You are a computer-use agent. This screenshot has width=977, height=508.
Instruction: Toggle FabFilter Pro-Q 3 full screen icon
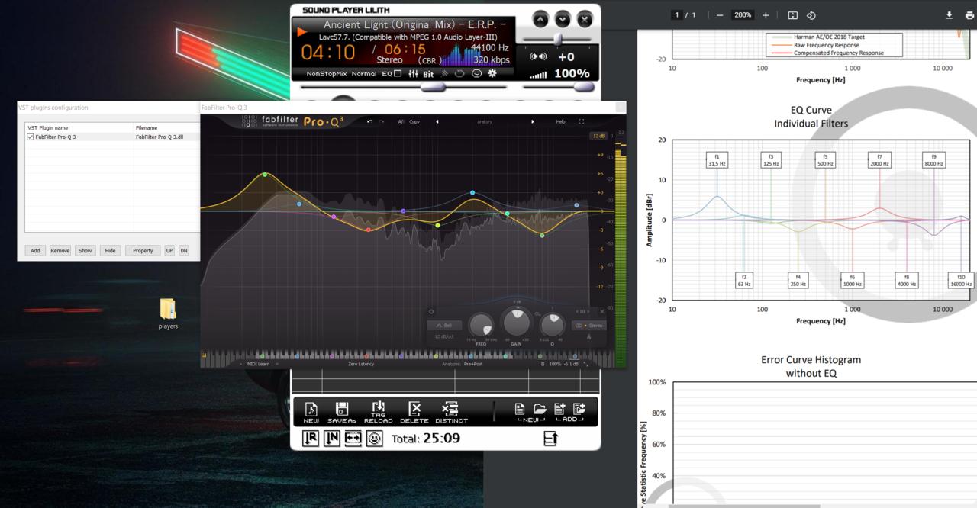click(x=582, y=121)
